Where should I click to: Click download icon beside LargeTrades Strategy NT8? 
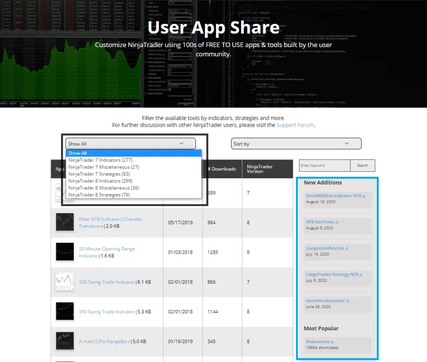(361, 275)
